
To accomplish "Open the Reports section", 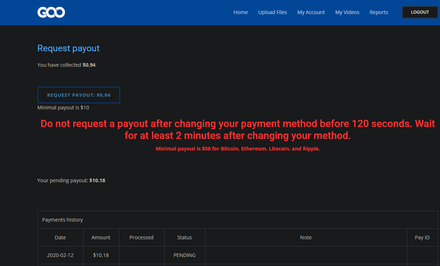I will 379,12.
